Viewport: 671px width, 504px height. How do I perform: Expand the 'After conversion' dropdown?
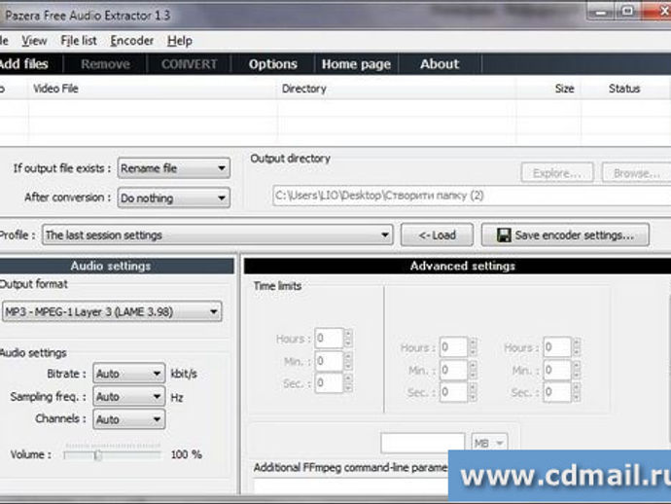[x=174, y=198]
